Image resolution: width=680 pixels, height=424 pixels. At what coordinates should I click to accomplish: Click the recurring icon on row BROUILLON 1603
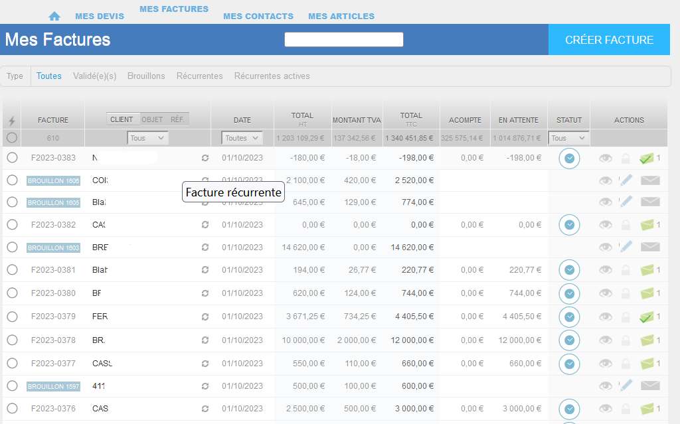[205, 247]
